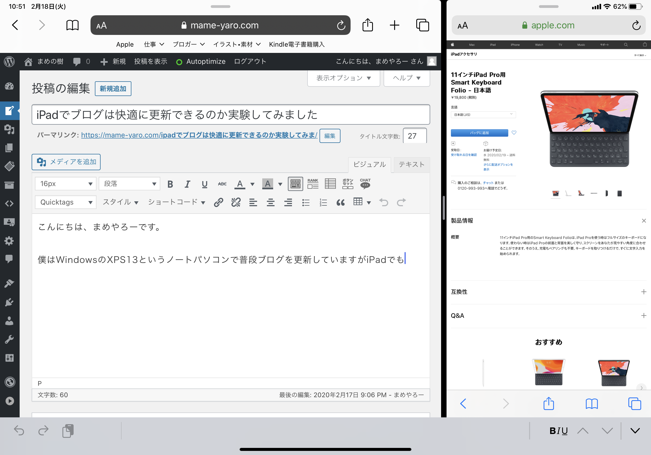Undo in the editor toolbar

tap(384, 202)
